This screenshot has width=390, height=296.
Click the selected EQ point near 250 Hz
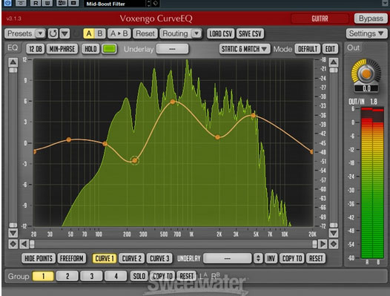(x=134, y=160)
